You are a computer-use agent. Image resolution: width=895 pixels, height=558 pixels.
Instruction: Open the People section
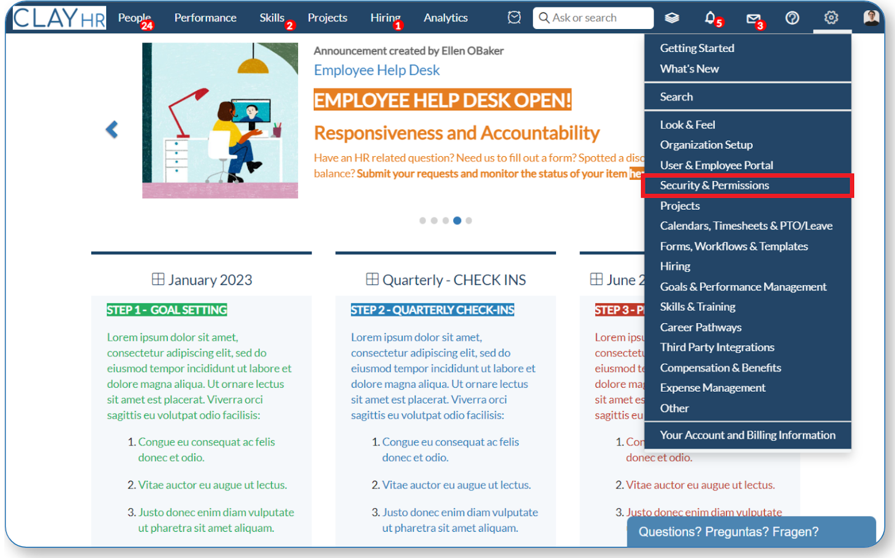tap(134, 17)
